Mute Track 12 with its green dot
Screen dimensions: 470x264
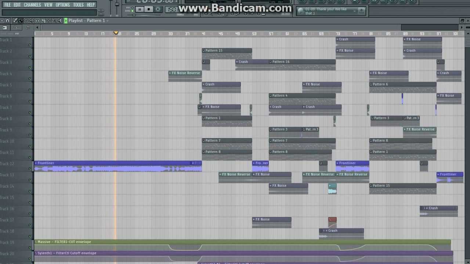pos(30,169)
